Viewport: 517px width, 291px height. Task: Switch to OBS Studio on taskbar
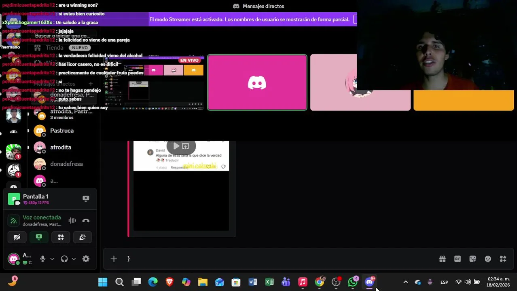pyautogui.click(x=336, y=282)
